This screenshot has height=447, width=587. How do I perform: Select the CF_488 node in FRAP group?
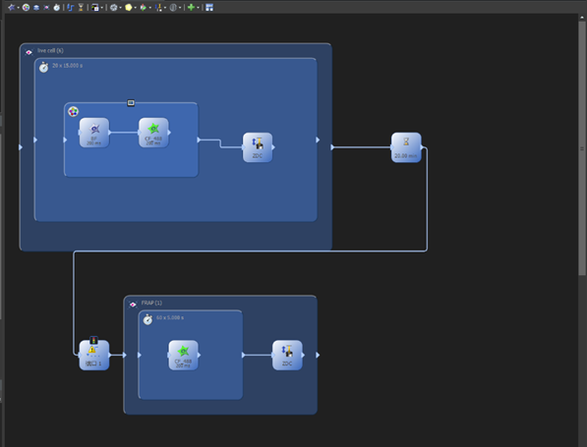tap(184, 355)
